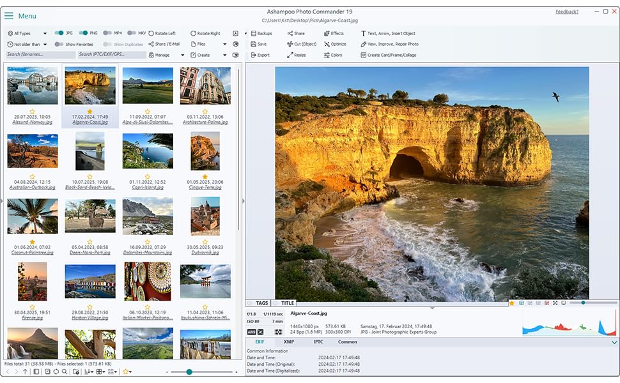The image size is (620, 383).
Task: Toggle the JPG file type filter
Action: (59, 33)
